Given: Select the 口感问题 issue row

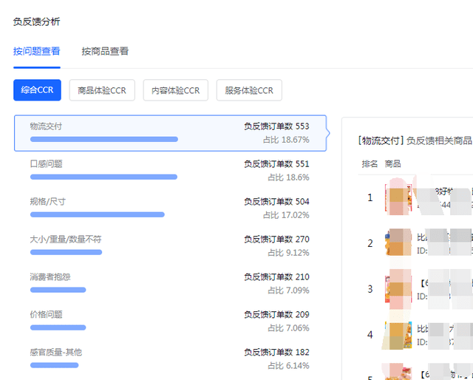Looking at the screenshot, I should (x=170, y=171).
